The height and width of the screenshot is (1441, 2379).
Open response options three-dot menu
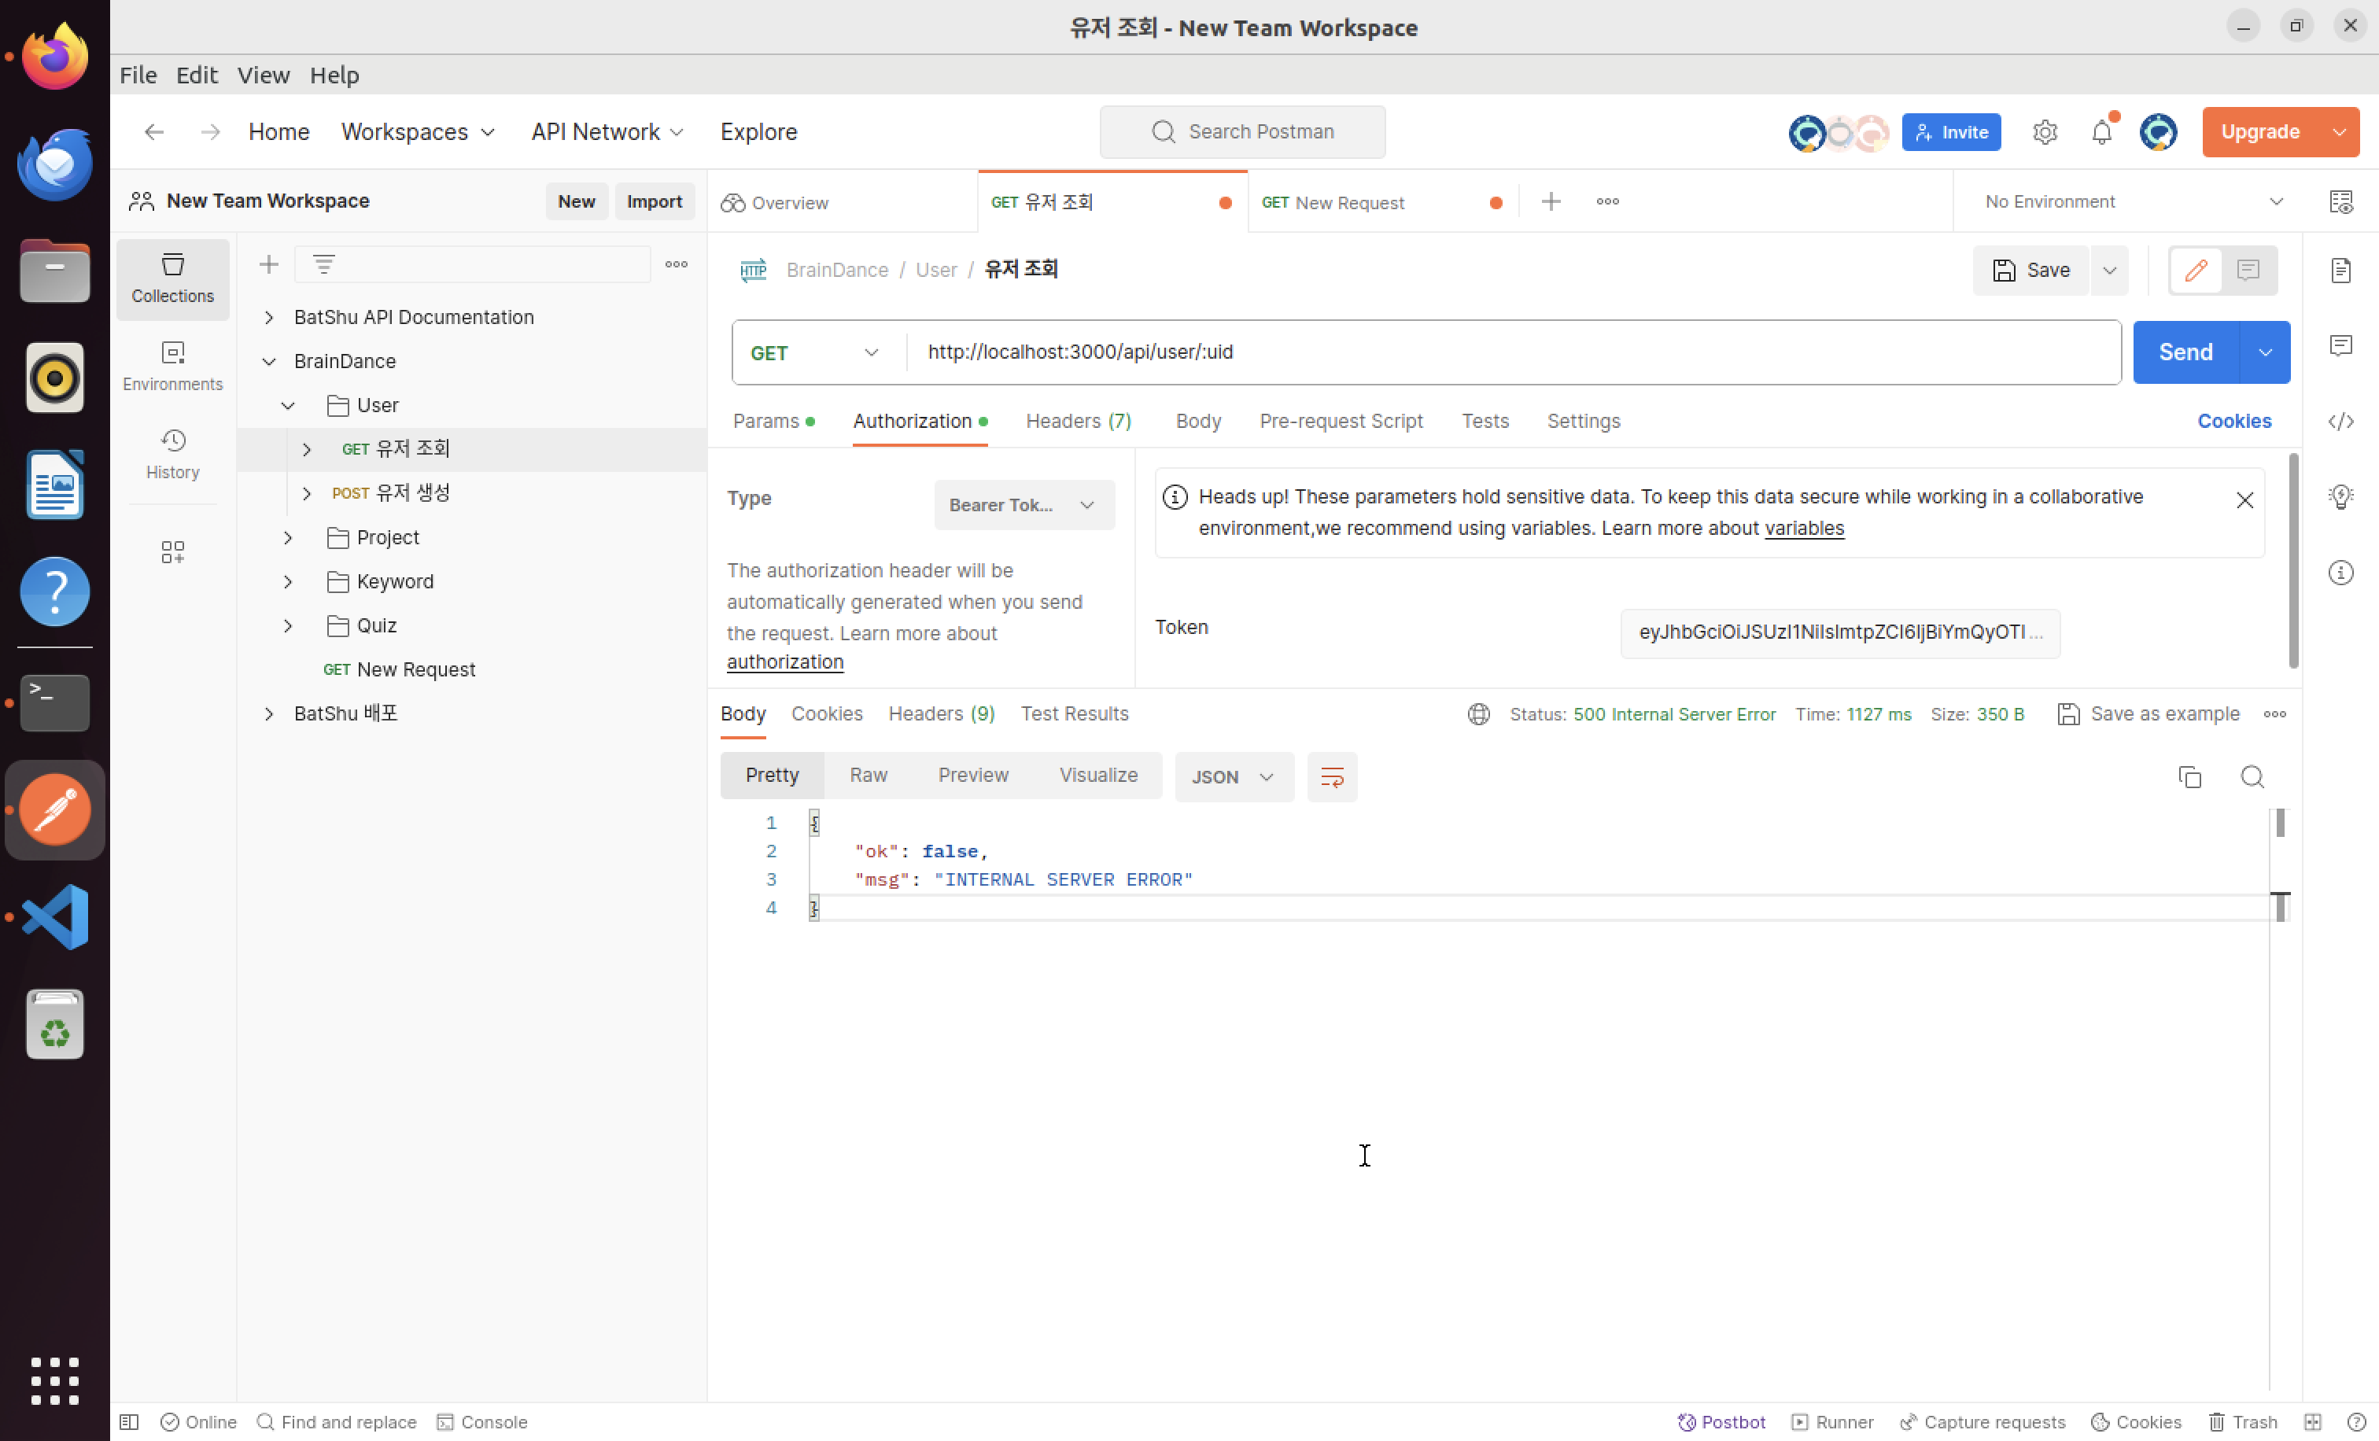pos(2274,713)
